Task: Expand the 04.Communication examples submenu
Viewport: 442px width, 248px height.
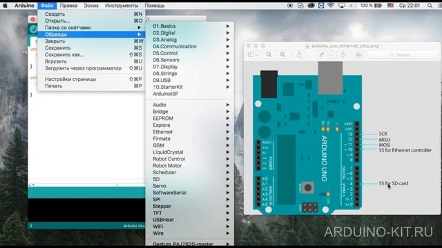Action: click(190, 46)
